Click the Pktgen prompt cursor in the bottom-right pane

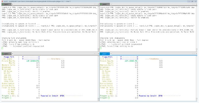tap(109, 98)
